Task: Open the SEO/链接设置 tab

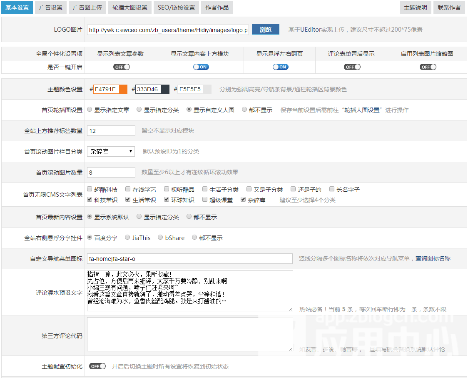Action: tap(176, 8)
